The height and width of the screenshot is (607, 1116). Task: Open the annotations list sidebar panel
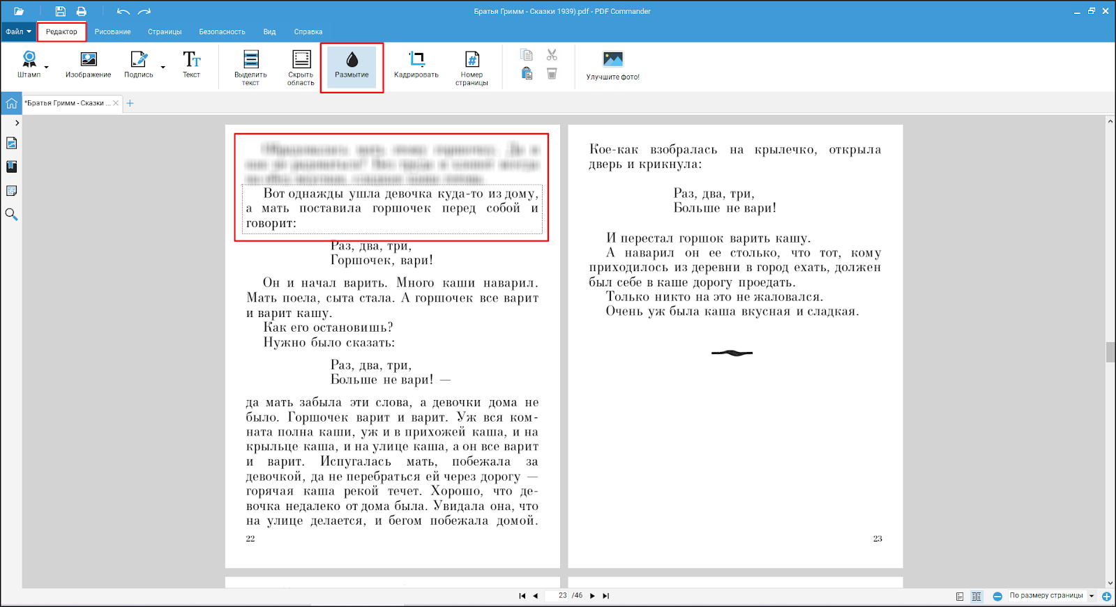tap(11, 191)
